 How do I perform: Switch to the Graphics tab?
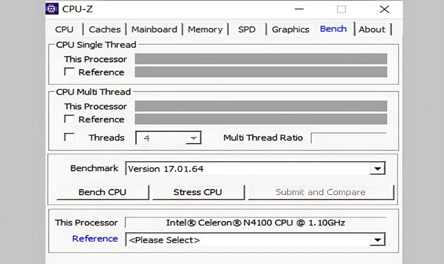(290, 30)
